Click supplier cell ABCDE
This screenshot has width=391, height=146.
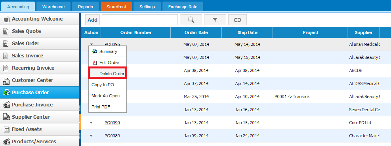pos(356,70)
